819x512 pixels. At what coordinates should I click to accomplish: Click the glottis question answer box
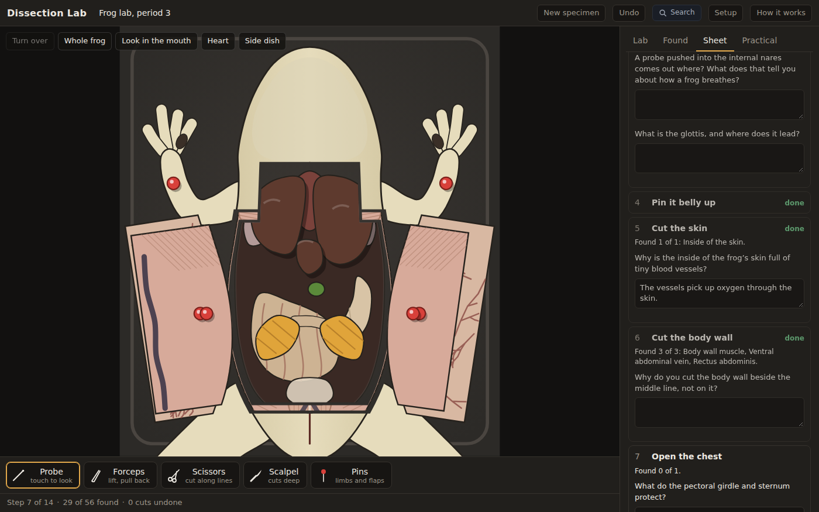click(719, 158)
